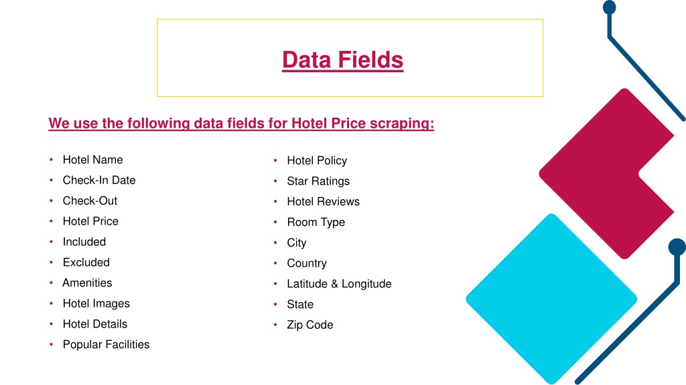
Task: Click the crimson arrow-shaped graphic
Action: [606, 174]
